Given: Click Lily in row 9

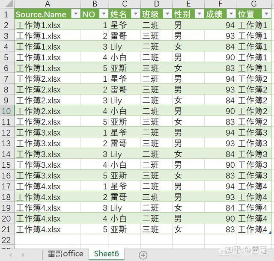Looking at the screenshot, I should 116,101.
